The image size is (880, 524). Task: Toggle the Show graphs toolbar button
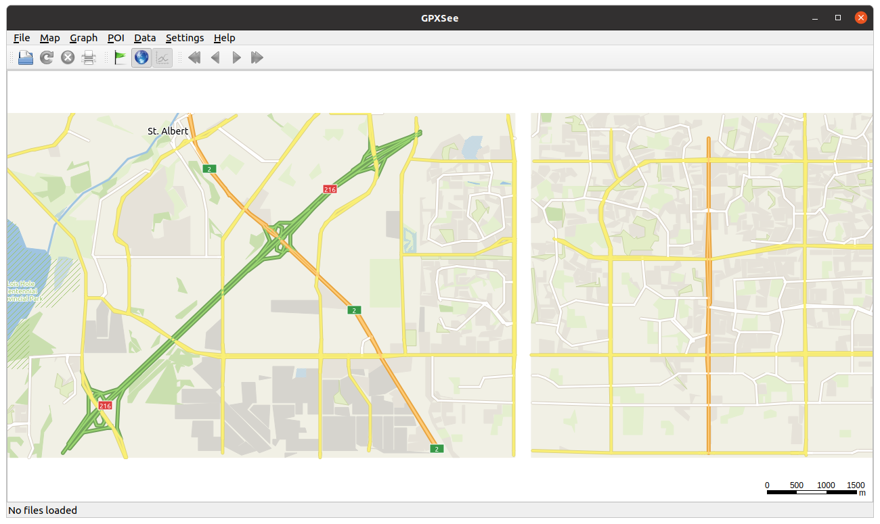162,57
